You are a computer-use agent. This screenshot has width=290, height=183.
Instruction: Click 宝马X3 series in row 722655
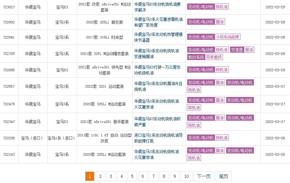point(62,70)
